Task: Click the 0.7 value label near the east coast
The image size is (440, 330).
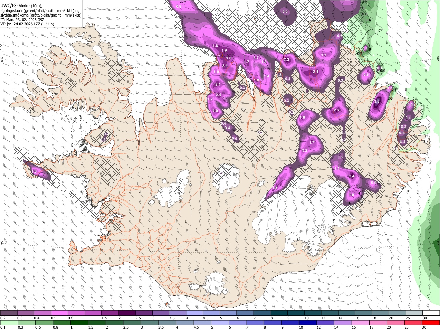Action: [394, 89]
